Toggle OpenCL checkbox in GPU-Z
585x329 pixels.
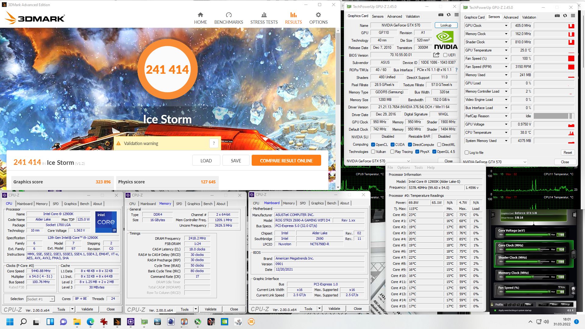pyautogui.click(x=373, y=145)
